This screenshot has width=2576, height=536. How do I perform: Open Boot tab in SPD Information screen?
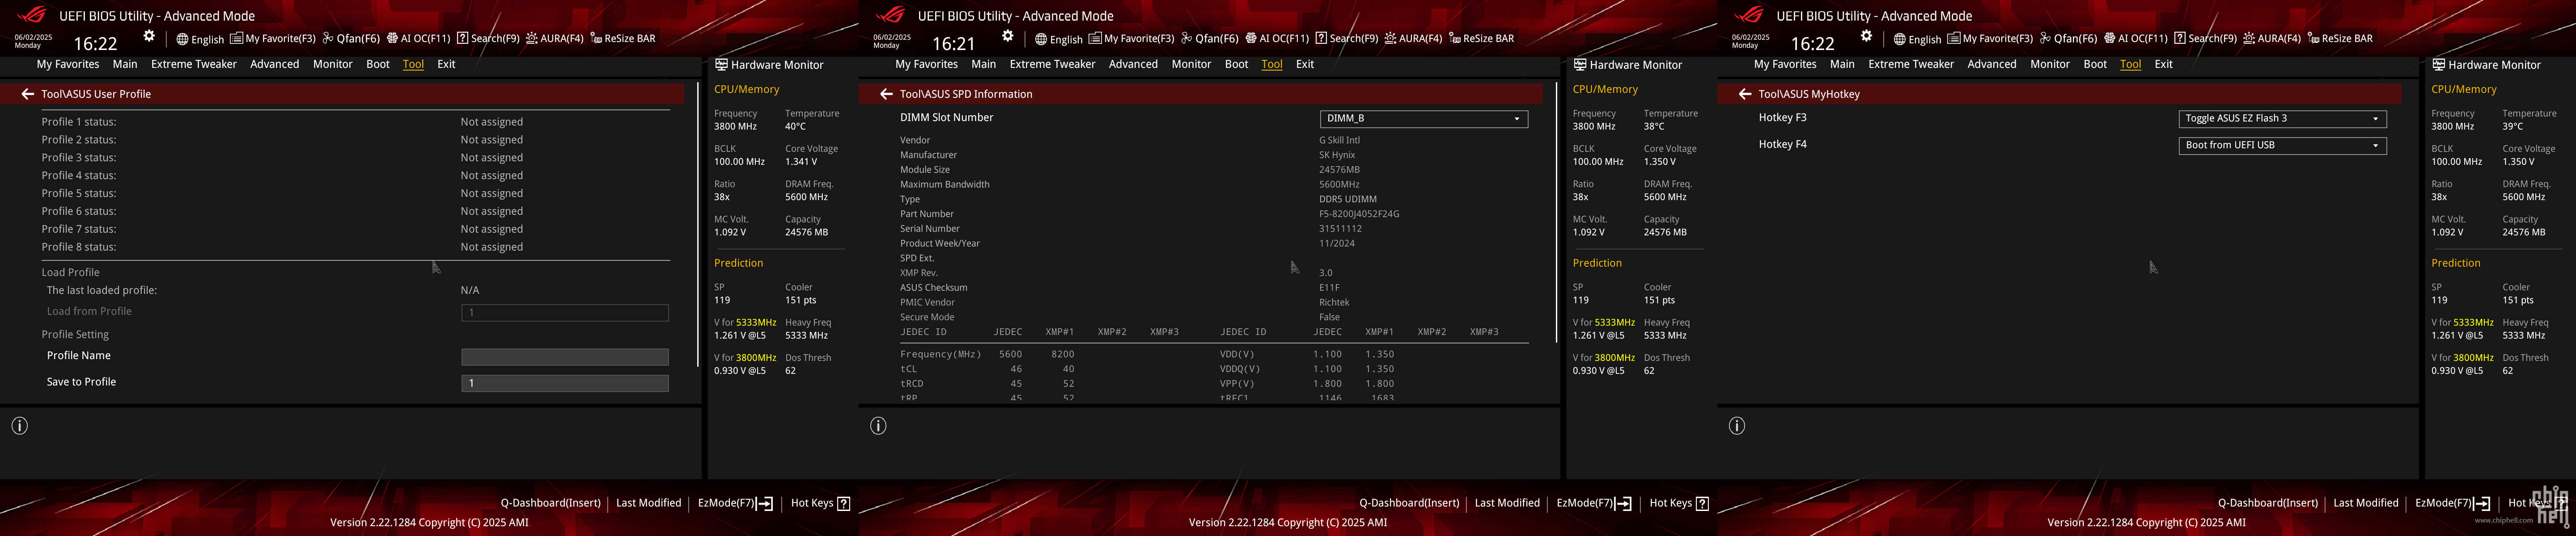coord(1236,64)
